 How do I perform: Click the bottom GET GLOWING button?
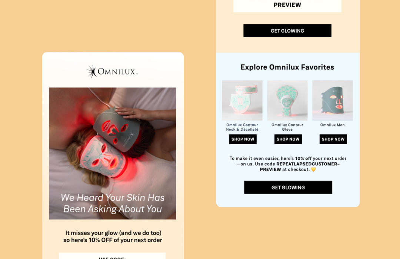[x=288, y=187]
